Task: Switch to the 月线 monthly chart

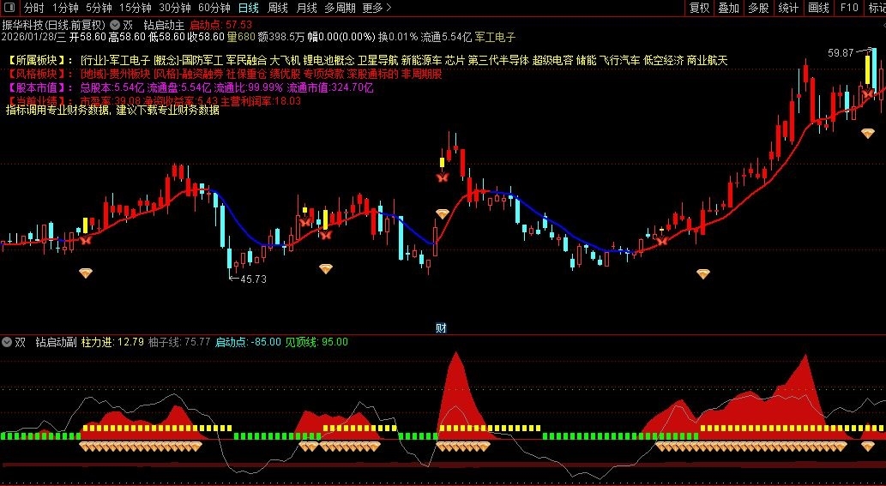Action: [x=307, y=8]
